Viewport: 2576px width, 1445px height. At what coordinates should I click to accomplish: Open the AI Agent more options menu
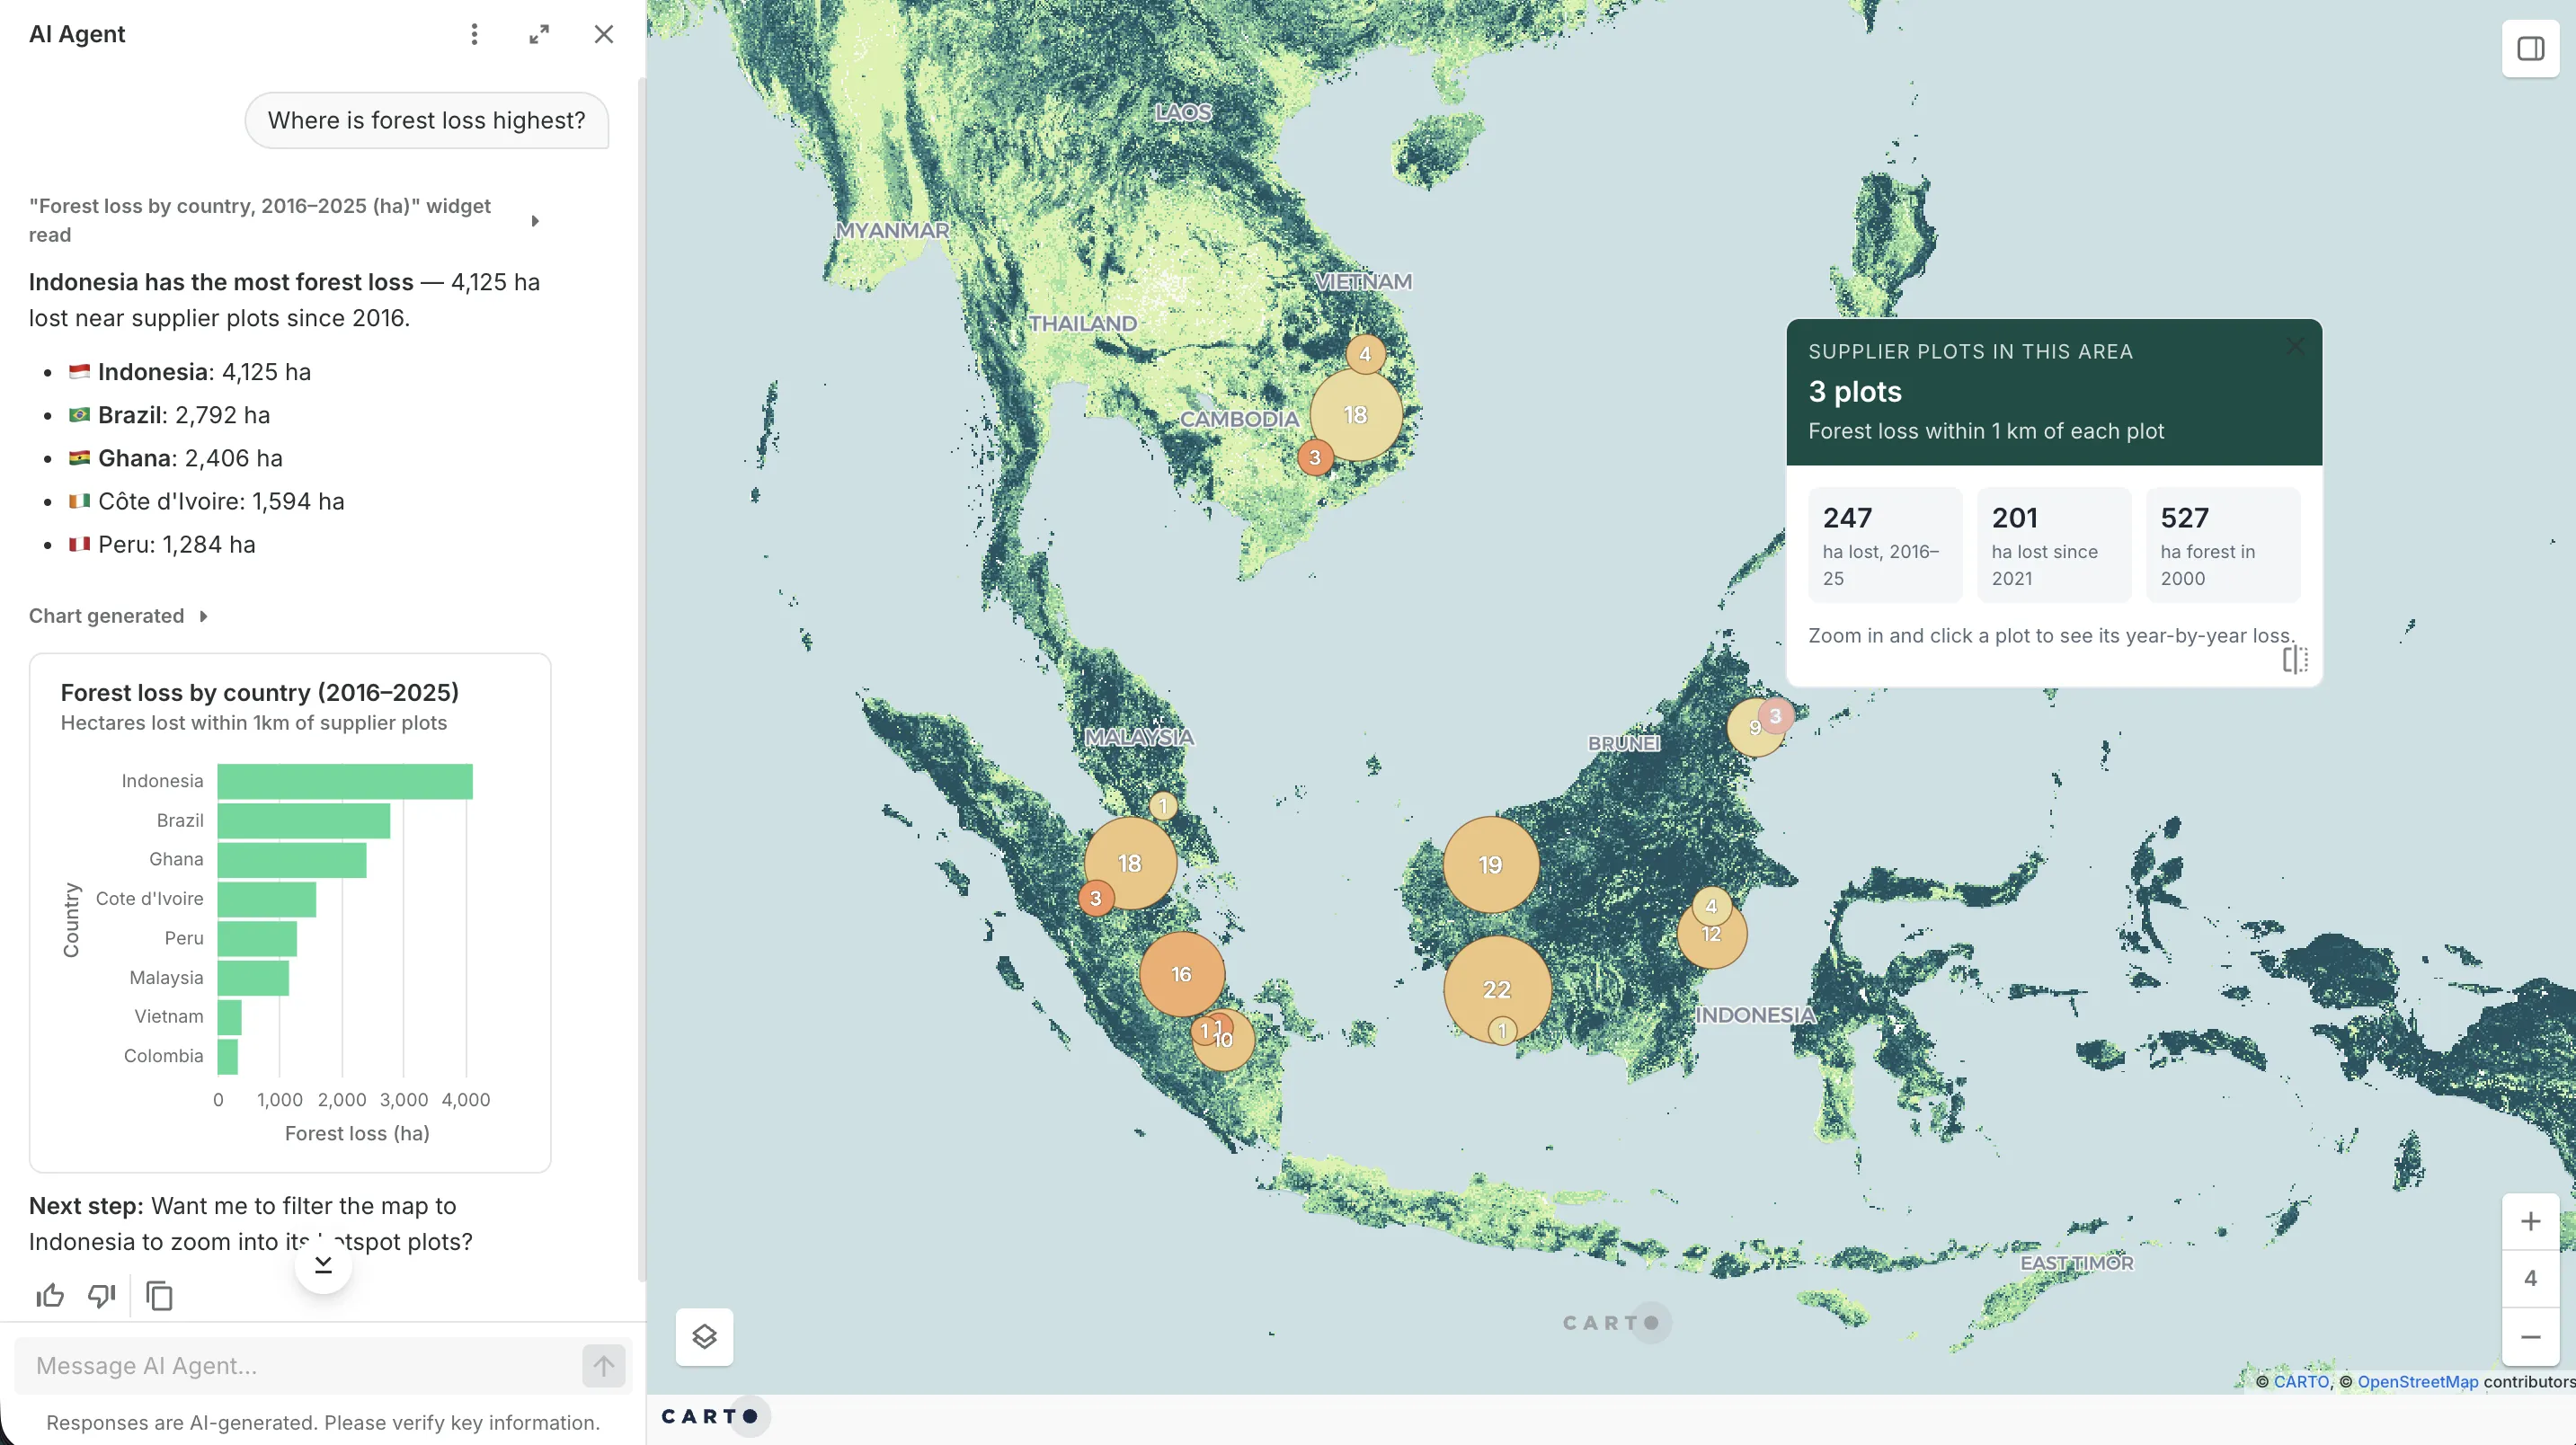(474, 34)
